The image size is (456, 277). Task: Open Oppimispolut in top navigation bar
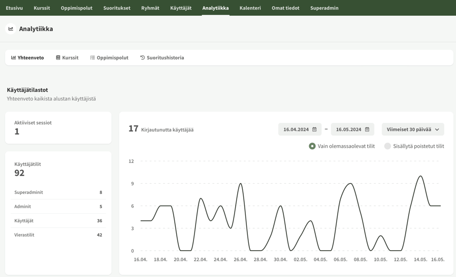(x=77, y=8)
